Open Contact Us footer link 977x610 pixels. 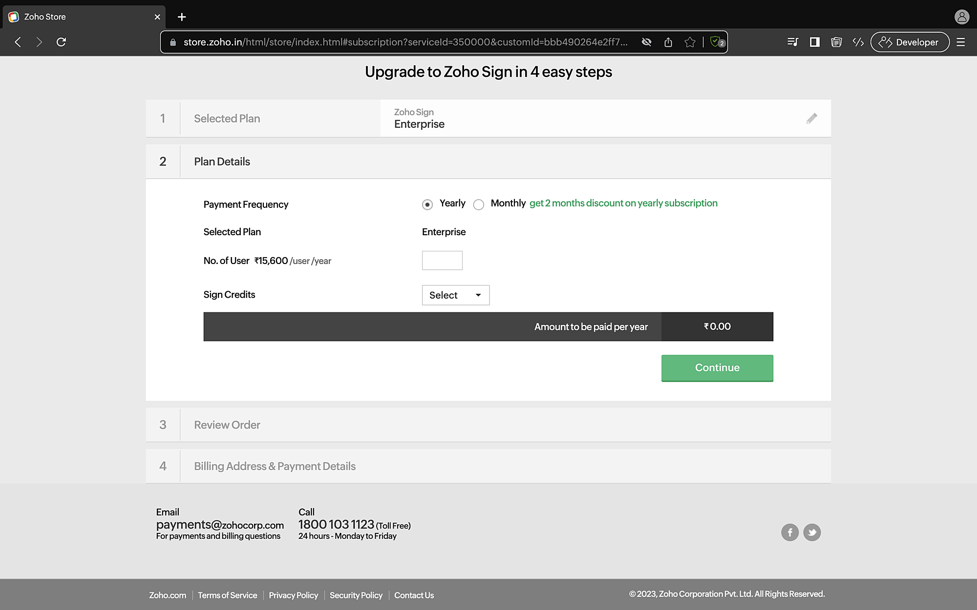coord(414,595)
